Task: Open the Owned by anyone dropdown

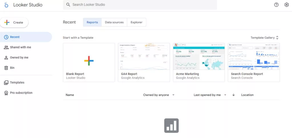Action: click(x=159, y=95)
